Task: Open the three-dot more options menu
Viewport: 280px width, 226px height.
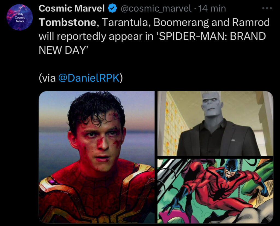Action: 267,8
